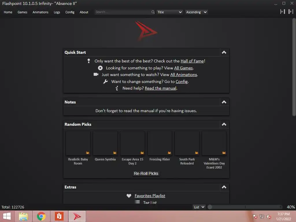
Task: Collapse the Quick Start section
Action: [224, 52]
